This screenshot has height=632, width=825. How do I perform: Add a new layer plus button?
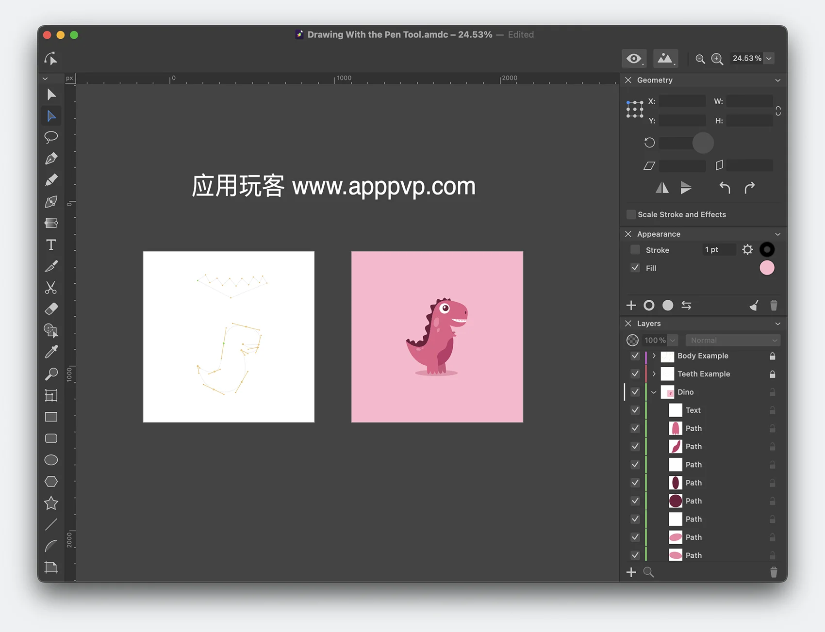pos(631,572)
